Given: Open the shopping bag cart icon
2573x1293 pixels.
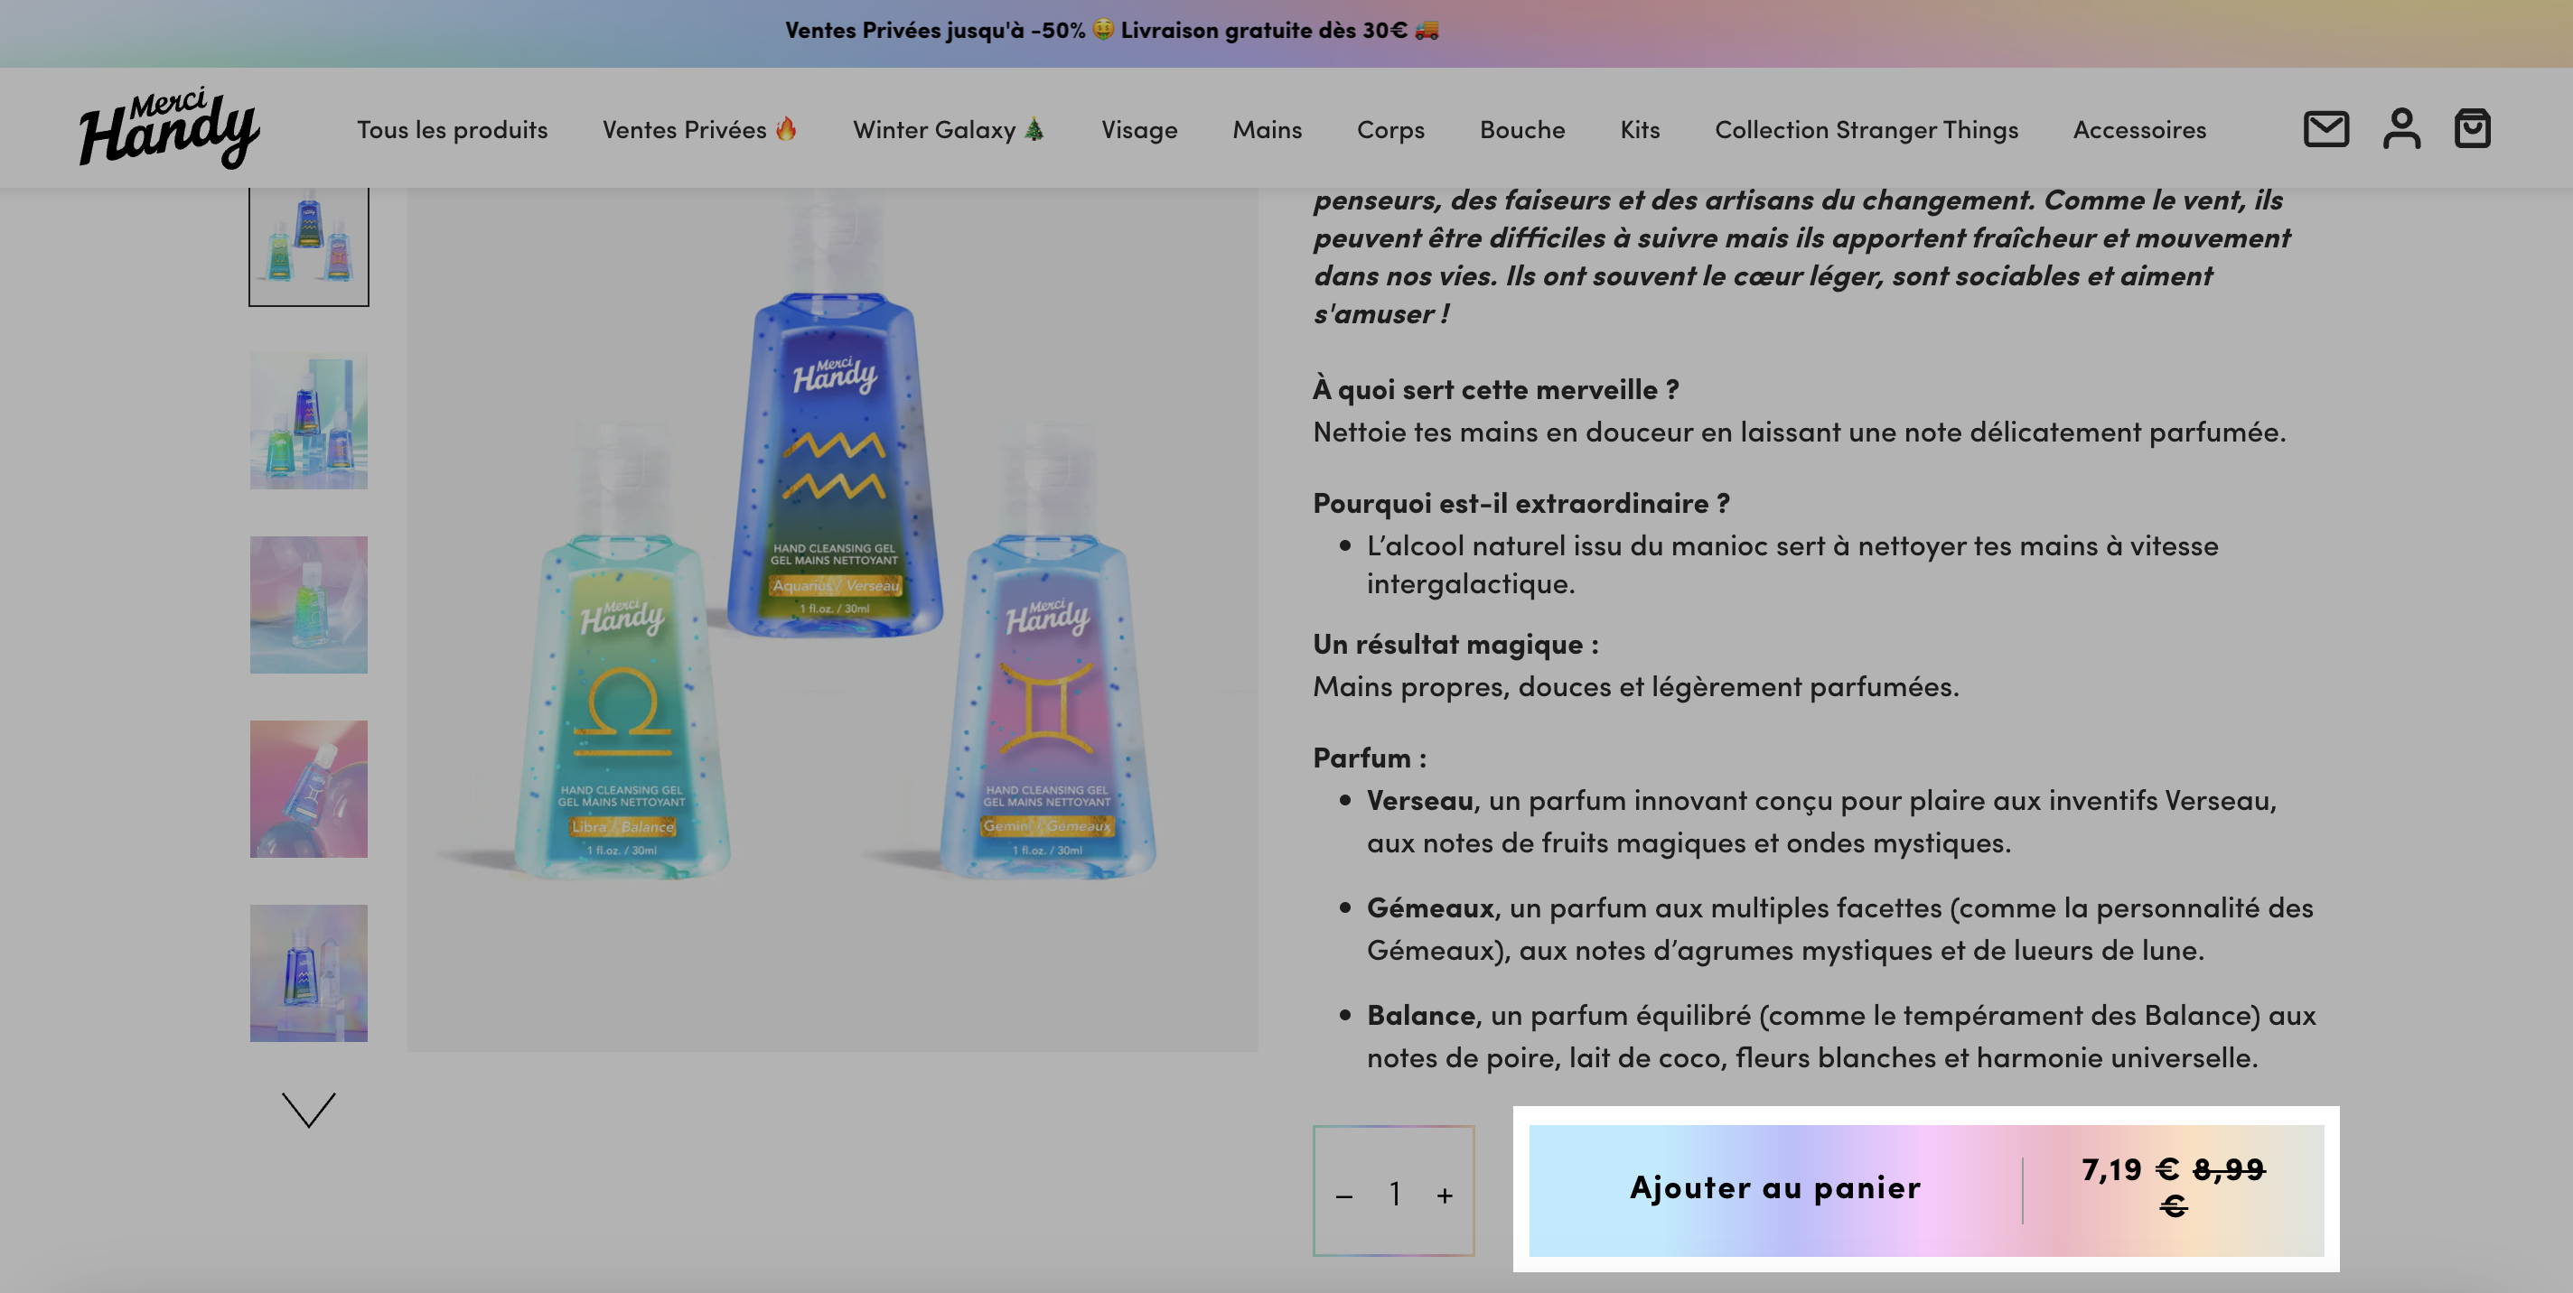Looking at the screenshot, I should coord(2472,129).
